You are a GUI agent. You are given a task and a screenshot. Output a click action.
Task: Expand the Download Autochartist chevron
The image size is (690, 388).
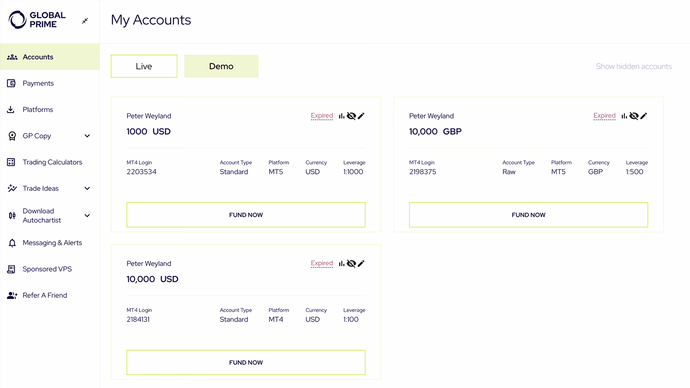coord(87,216)
